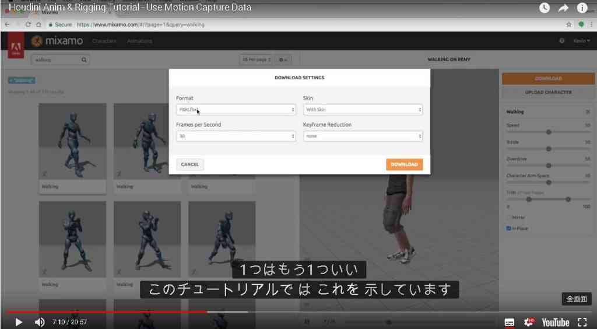Play the YouTube video
Screen dimensions: 597x329
pyautogui.click(x=18, y=322)
